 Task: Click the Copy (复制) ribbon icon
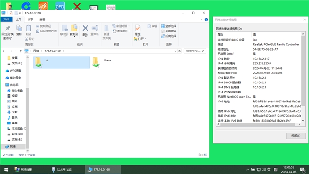pyautogui.click(x=19, y=28)
